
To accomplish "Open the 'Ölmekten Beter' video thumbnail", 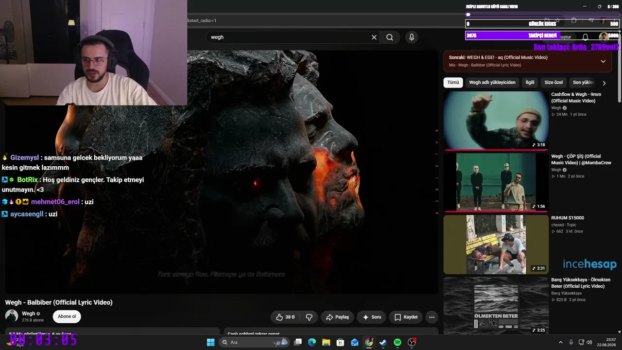I will pyautogui.click(x=496, y=306).
